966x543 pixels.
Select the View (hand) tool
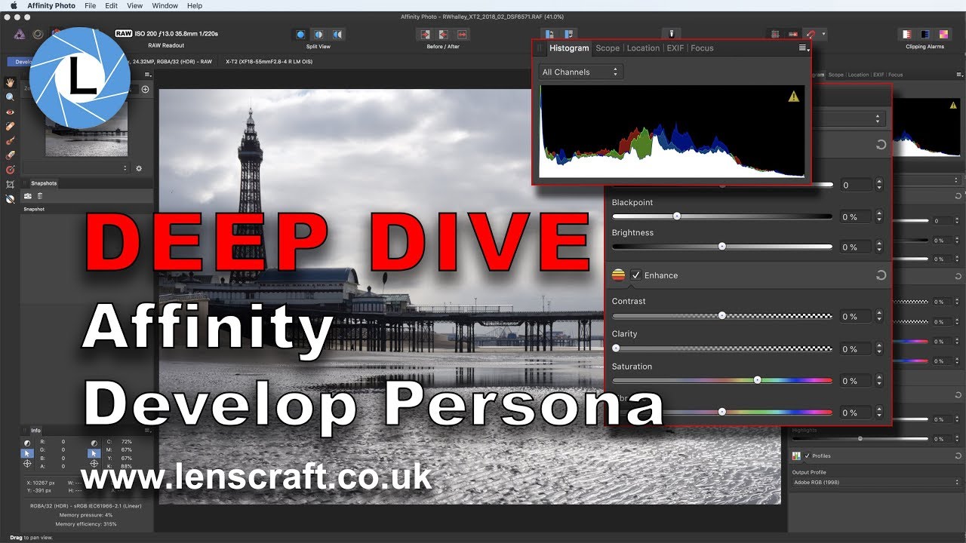click(x=10, y=82)
